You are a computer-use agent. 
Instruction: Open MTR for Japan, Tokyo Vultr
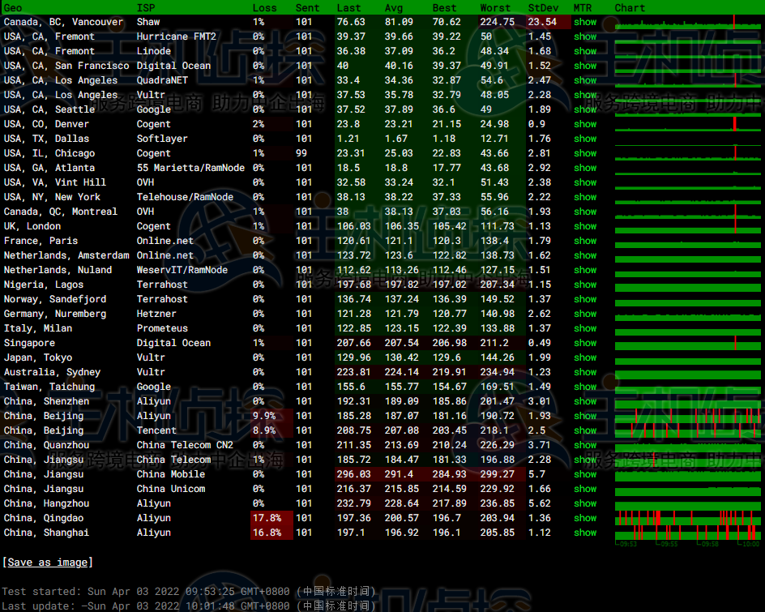(x=585, y=357)
